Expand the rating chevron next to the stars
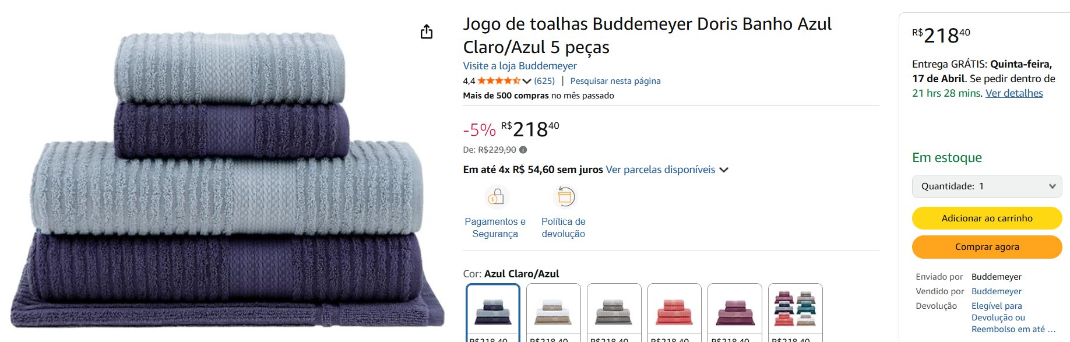Image resolution: width=1070 pixels, height=342 pixels. 527,81
